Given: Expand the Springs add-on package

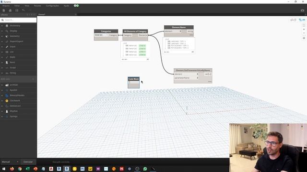Looking at the screenshot, I should tap(2, 117).
